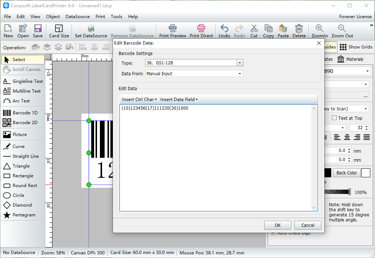
Task: Close the Edit Barcode Data dialog
Action: [319, 43]
